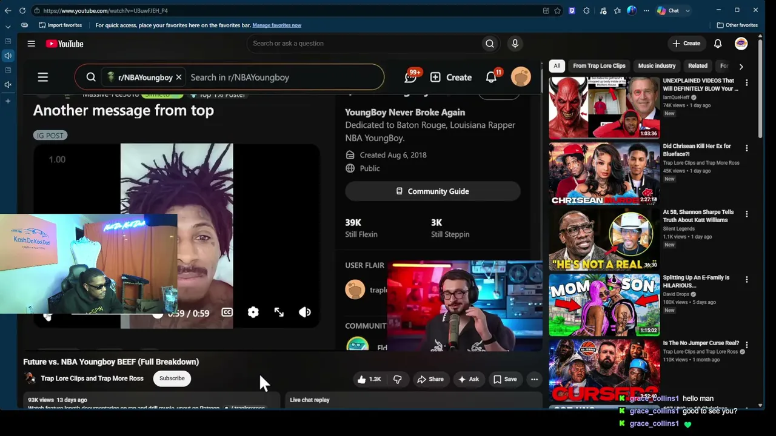Subscribe to Trap Lore Clips channel
The width and height of the screenshot is (776, 436).
pyautogui.click(x=172, y=378)
